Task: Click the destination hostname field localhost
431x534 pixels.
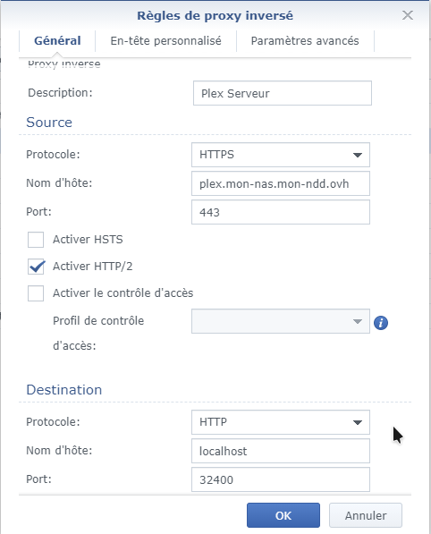Action: click(x=281, y=451)
